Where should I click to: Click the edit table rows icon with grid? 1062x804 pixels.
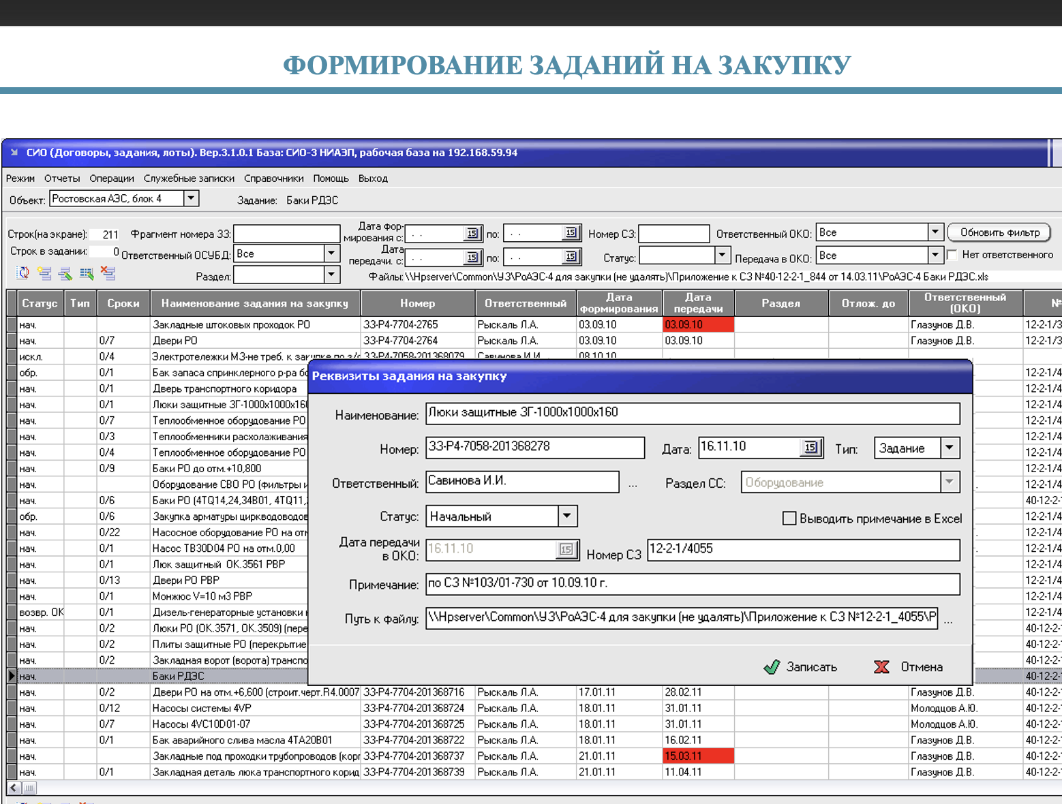[87, 273]
